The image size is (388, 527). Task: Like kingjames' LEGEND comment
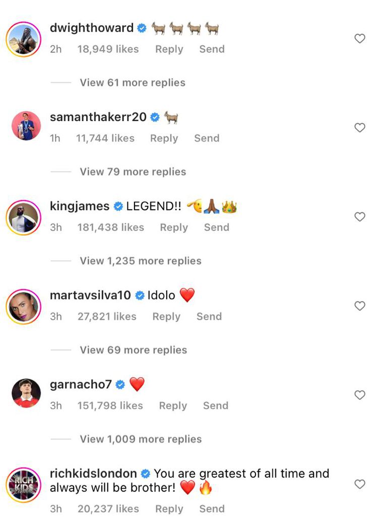[x=359, y=217]
